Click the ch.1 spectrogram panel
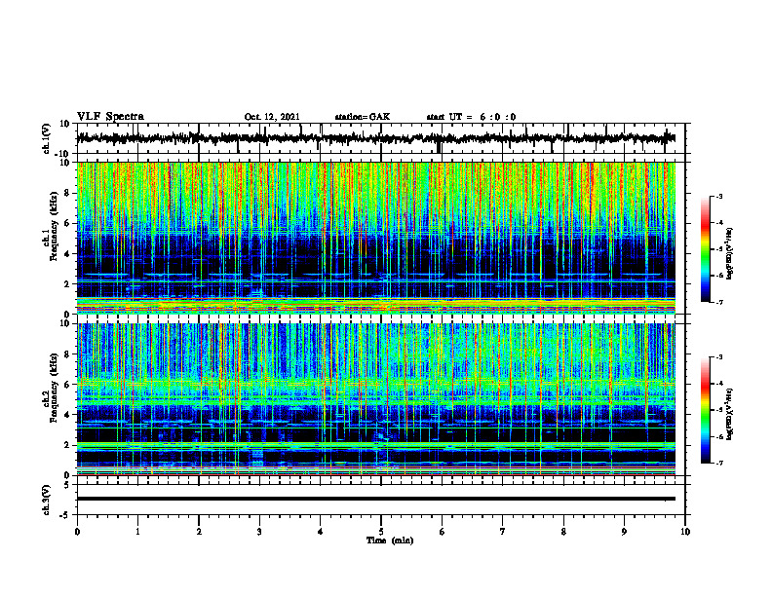772x596 pixels. click(375, 238)
